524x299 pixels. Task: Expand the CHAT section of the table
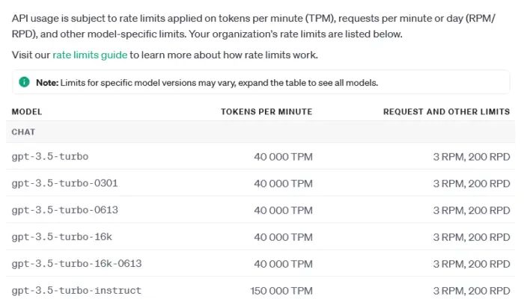click(x=24, y=132)
